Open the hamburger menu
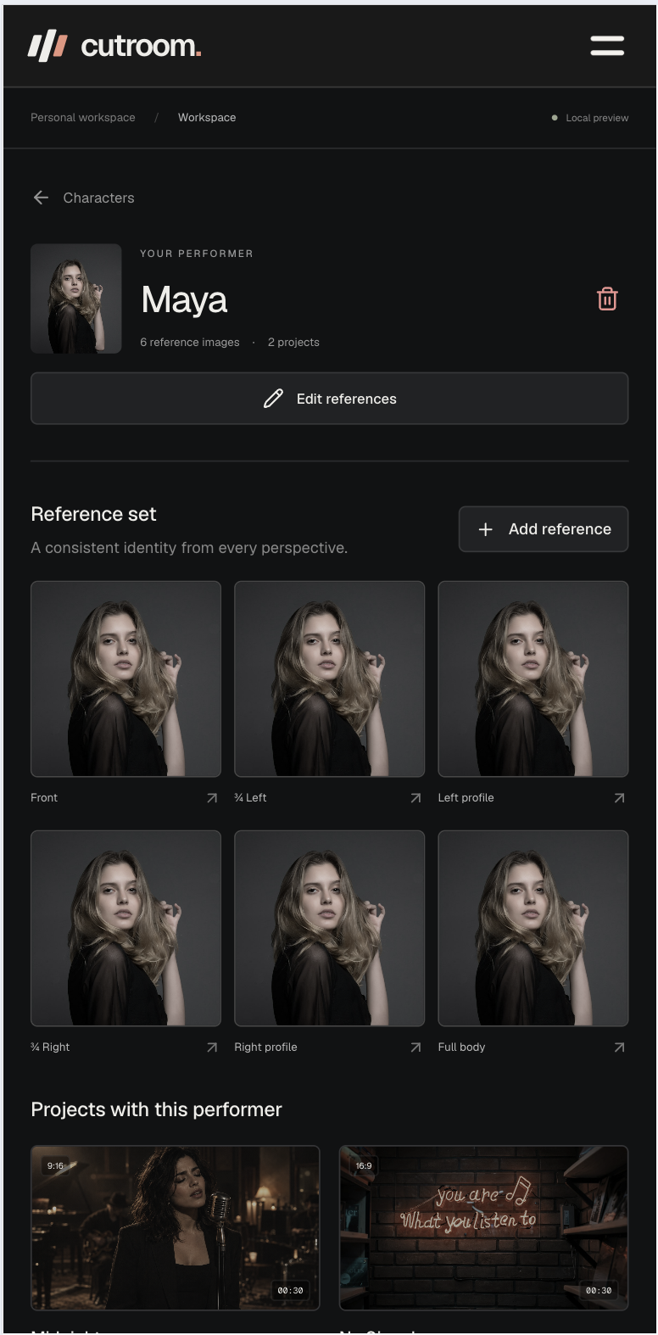658x1335 pixels. click(x=607, y=46)
